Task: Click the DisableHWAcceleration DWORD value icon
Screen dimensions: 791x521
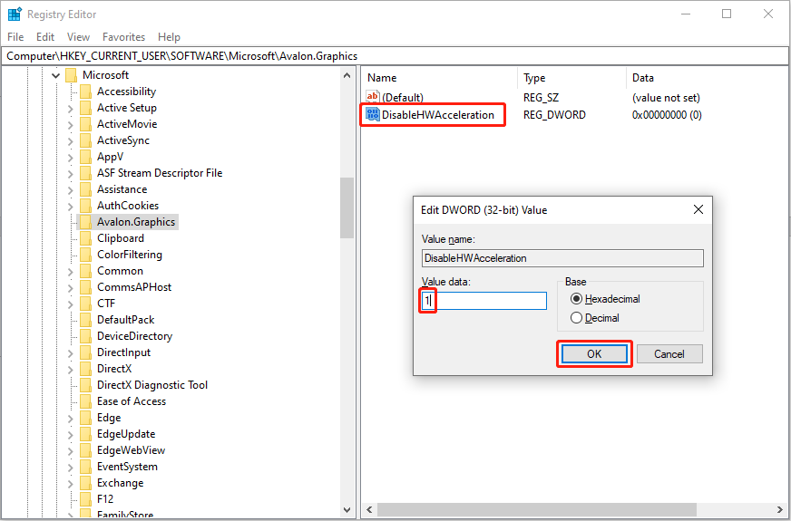Action: [x=372, y=114]
